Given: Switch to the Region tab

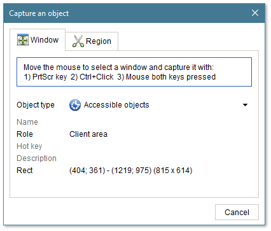Looking at the screenshot, I should pos(92,41).
